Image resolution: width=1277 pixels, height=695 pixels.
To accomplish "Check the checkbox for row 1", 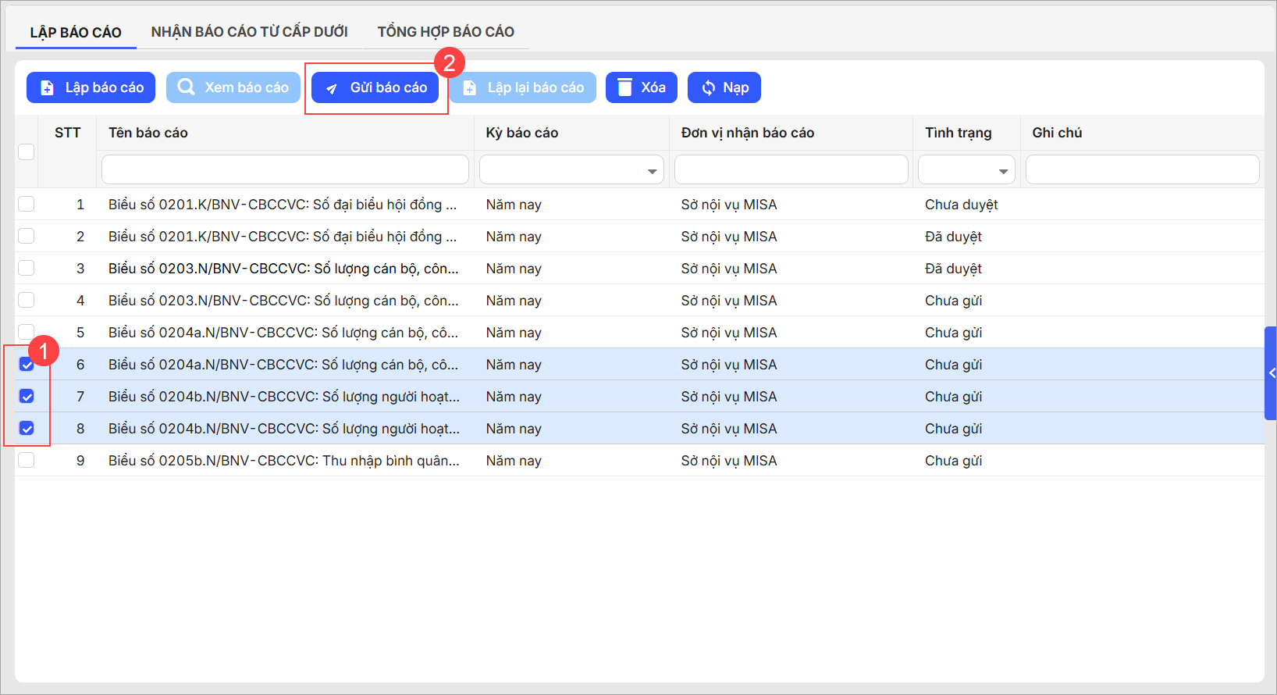I will (x=27, y=205).
